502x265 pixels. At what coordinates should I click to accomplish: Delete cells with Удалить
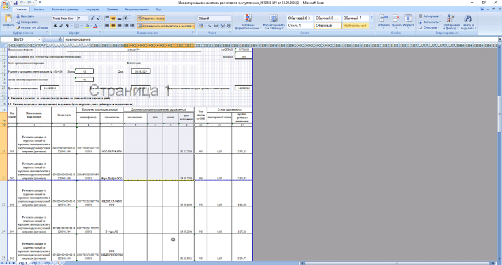click(396, 21)
